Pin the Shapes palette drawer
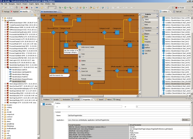The width and height of the screenshot is (193, 139). point(157,34)
